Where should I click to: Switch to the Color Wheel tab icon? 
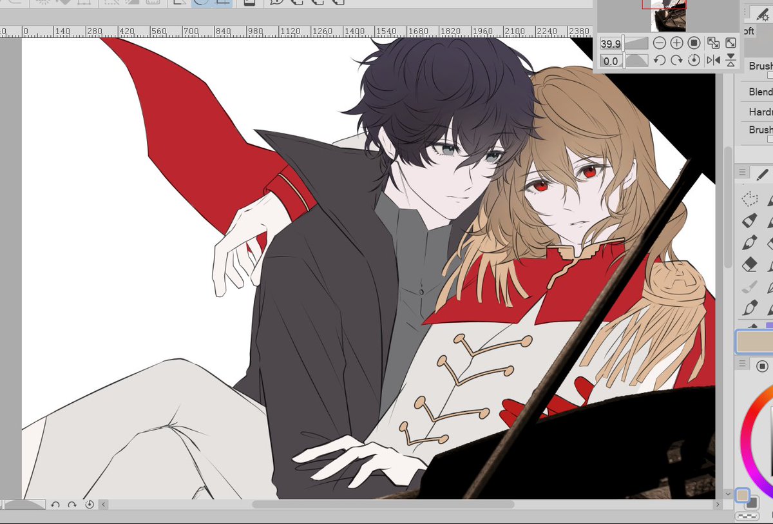pos(763,365)
